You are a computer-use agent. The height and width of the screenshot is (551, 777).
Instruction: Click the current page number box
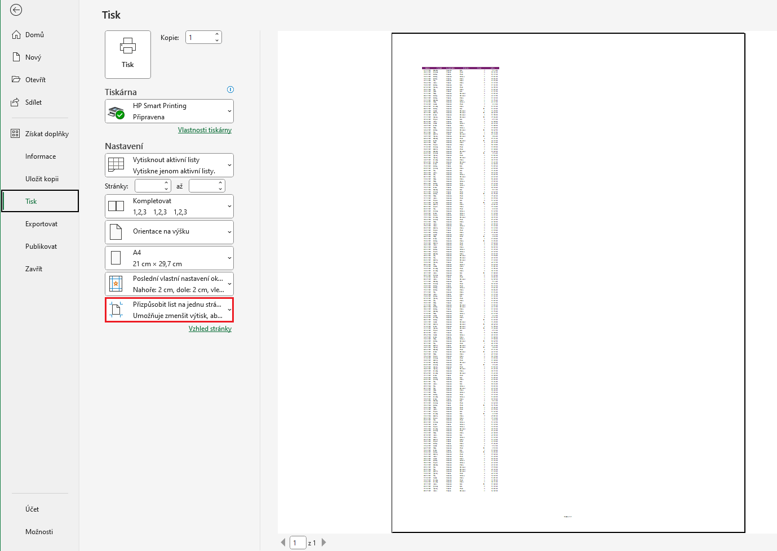tap(298, 543)
